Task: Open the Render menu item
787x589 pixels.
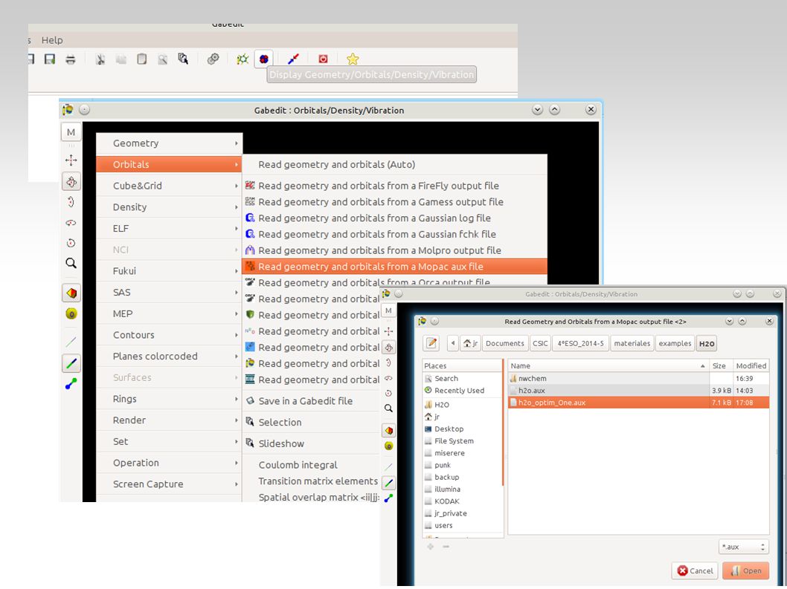Action: 169,420
